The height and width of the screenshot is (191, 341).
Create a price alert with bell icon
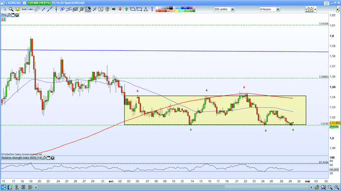[18, 9]
